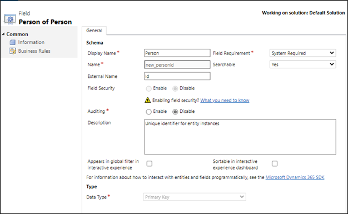Click the External Name input field
The width and height of the screenshot is (348, 214).
pyautogui.click(x=177, y=76)
